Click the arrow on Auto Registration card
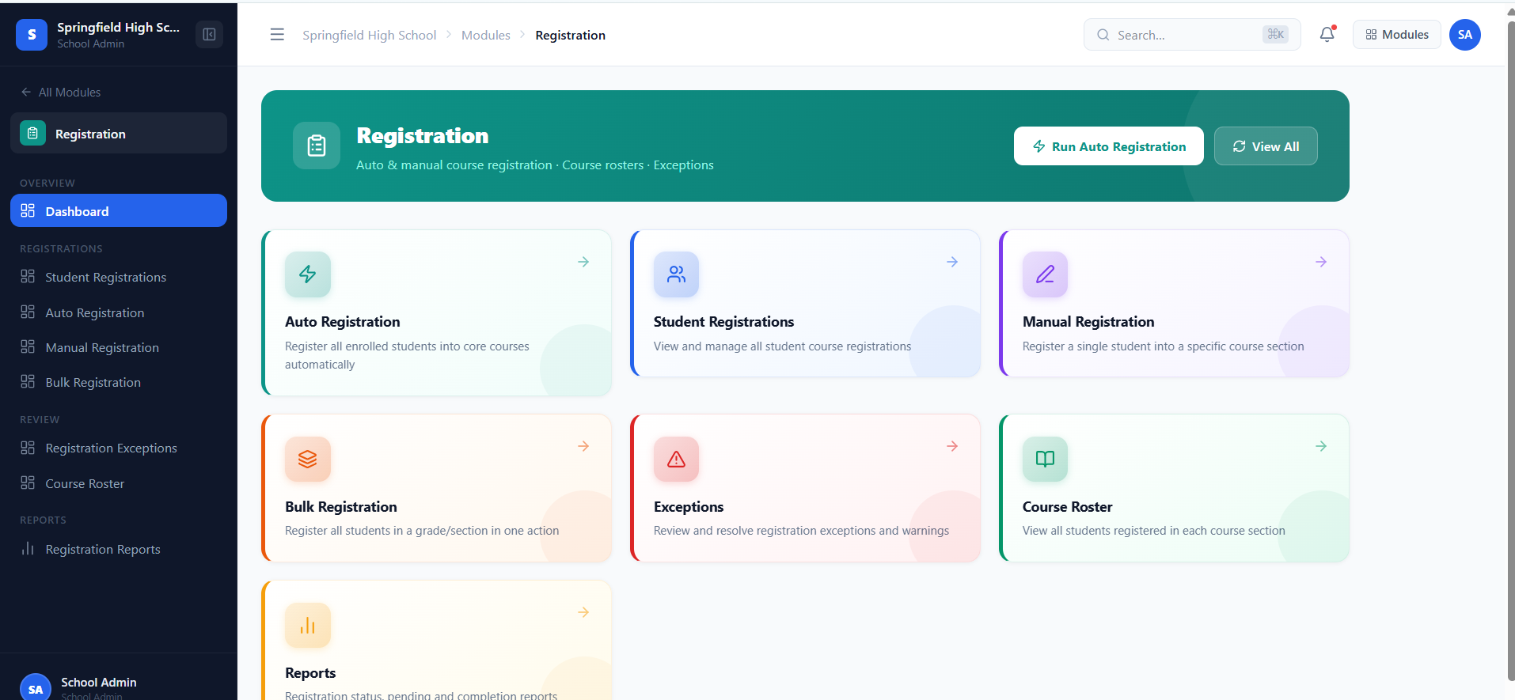Screen dimensions: 1515x700 coord(583,262)
